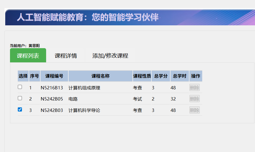This screenshot has width=255, height=152.
Task: Select the checkbox for the 电路 course
Action: (x=20, y=98)
